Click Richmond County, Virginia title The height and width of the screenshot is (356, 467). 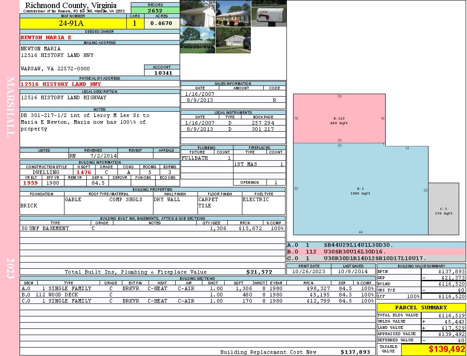[x=71, y=5]
